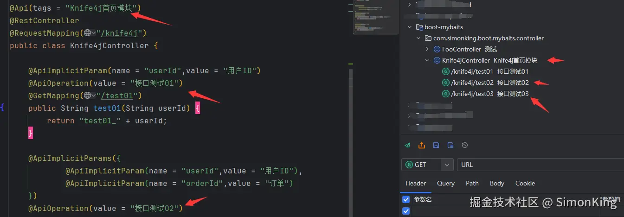Click the send request paper-plane icon
This screenshot has width=624, height=217.
click(407, 145)
